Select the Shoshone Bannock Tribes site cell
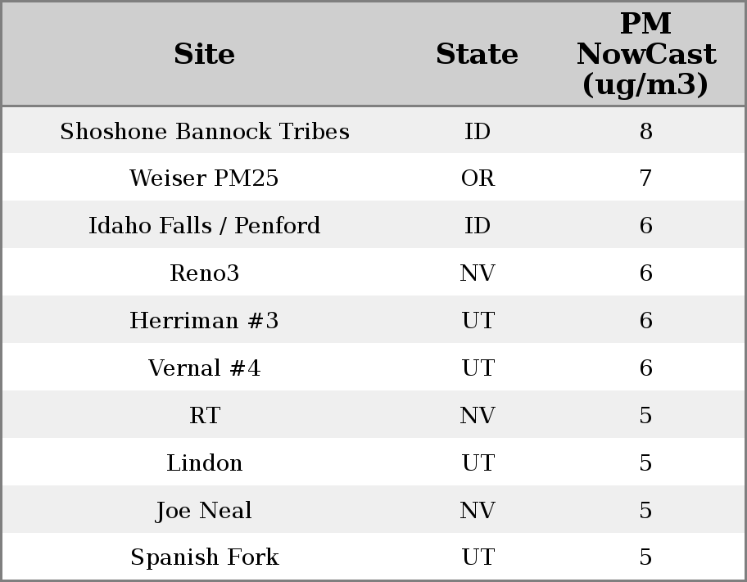747x582 pixels. (205, 132)
